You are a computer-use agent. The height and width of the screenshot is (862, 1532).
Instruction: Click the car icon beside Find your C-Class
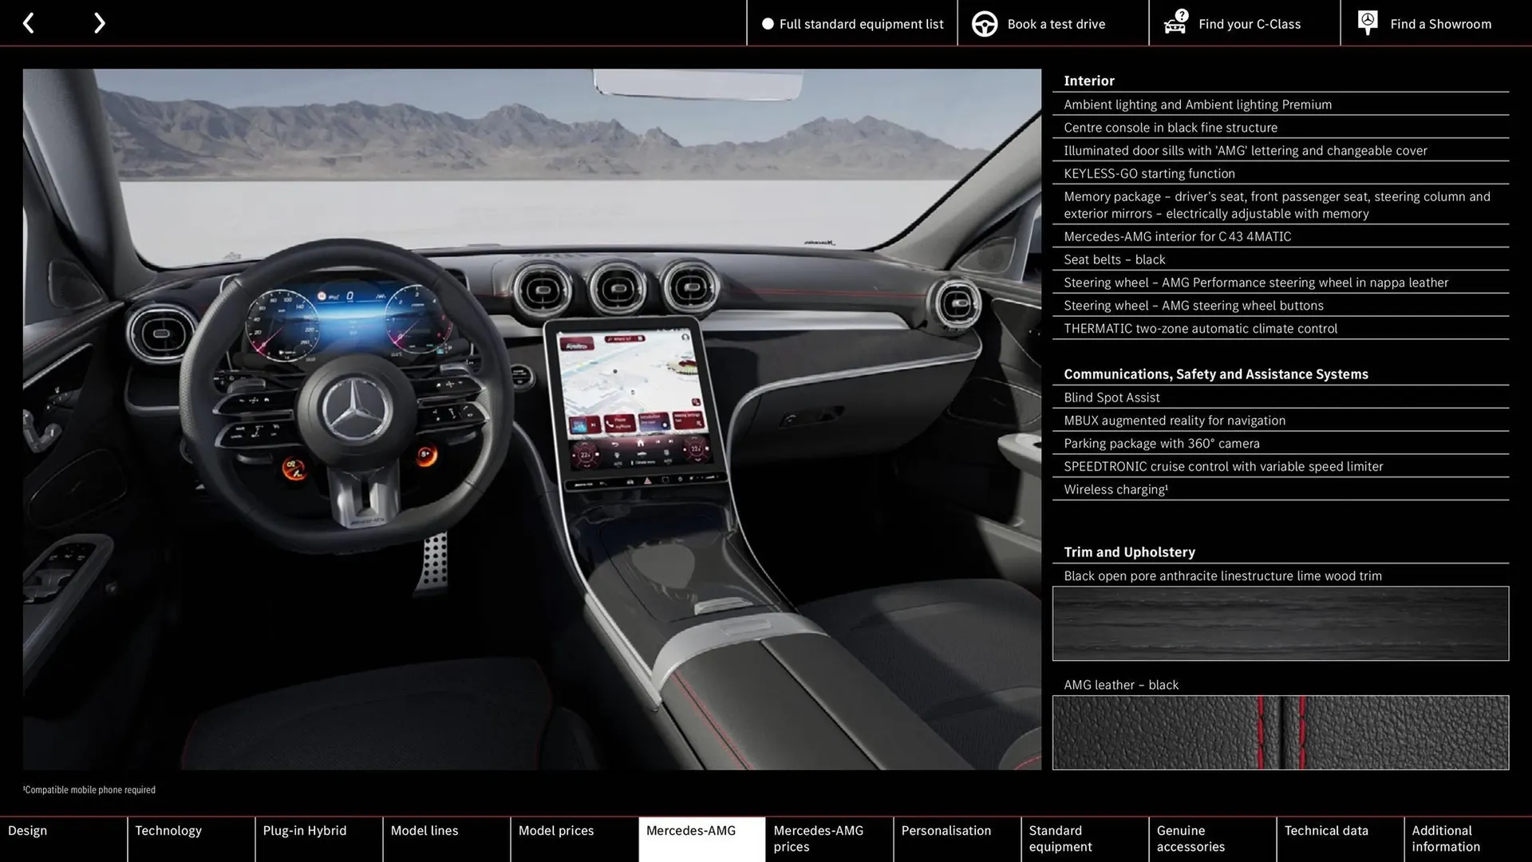coord(1174,23)
